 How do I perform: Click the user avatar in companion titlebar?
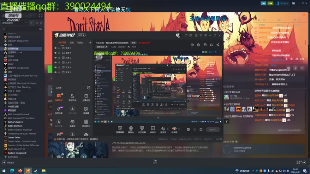(x=178, y=35)
